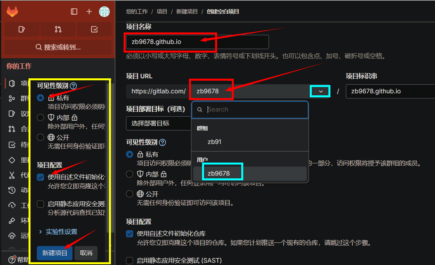Click the 取消 cancel button
The width and height of the screenshot is (435, 265).
pos(86,253)
